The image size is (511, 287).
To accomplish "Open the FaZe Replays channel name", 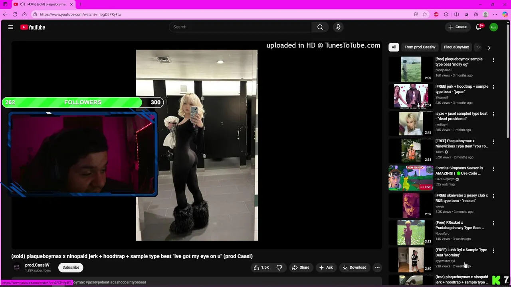I will pos(445,179).
